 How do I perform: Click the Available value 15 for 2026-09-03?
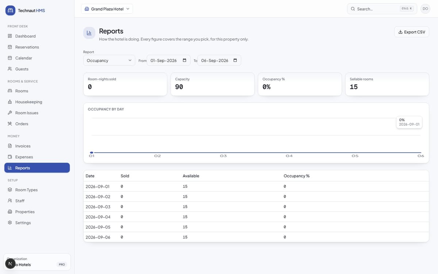coord(185,207)
